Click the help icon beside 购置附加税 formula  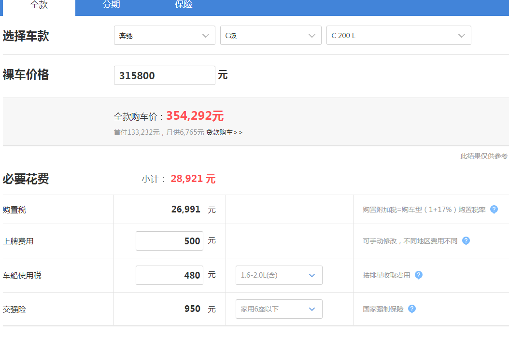point(494,210)
